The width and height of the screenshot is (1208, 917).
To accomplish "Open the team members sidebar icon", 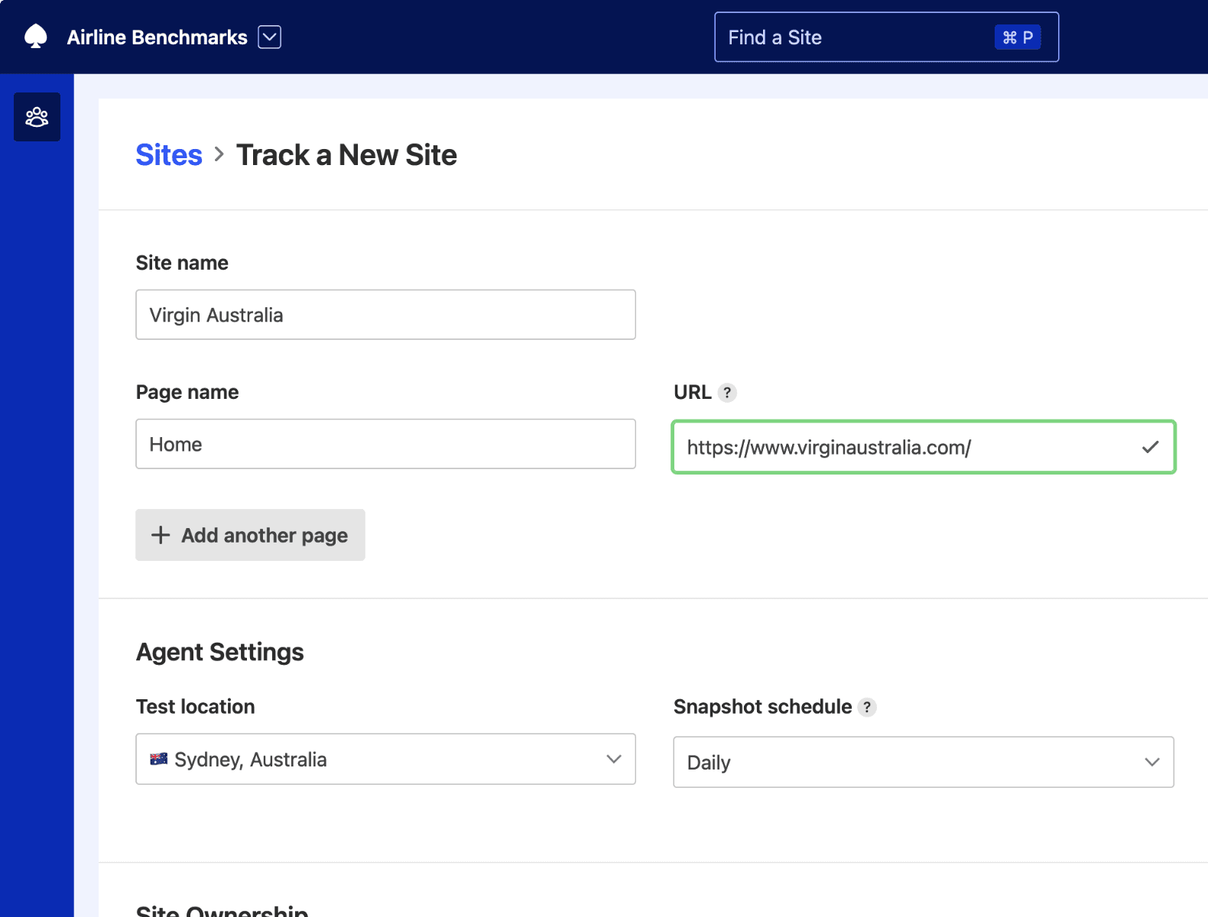I will 37,117.
